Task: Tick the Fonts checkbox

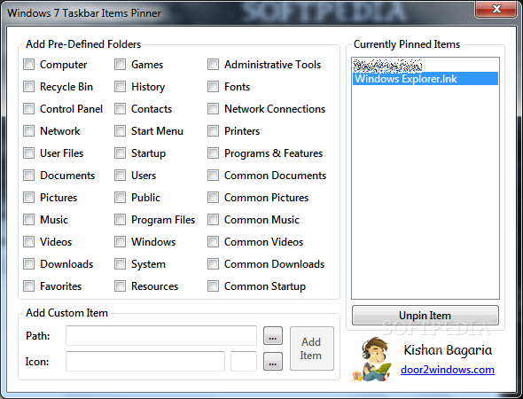Action: 213,87
